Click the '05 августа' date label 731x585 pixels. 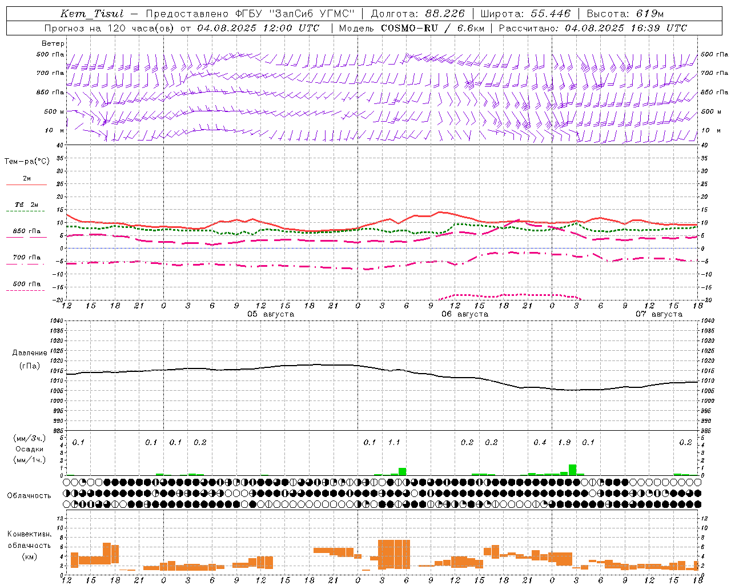(x=271, y=314)
